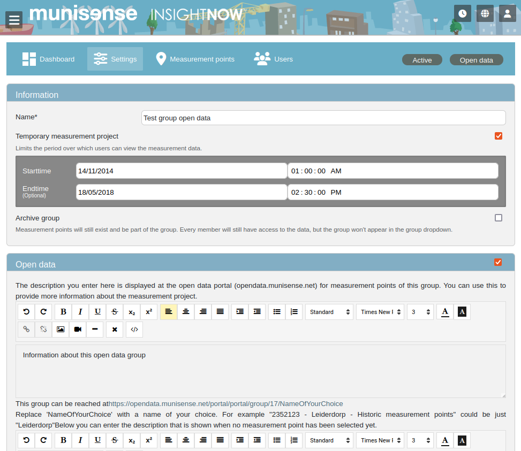This screenshot has width=521, height=451.
Task: Switch to the Measurement points tab
Action: click(x=195, y=59)
